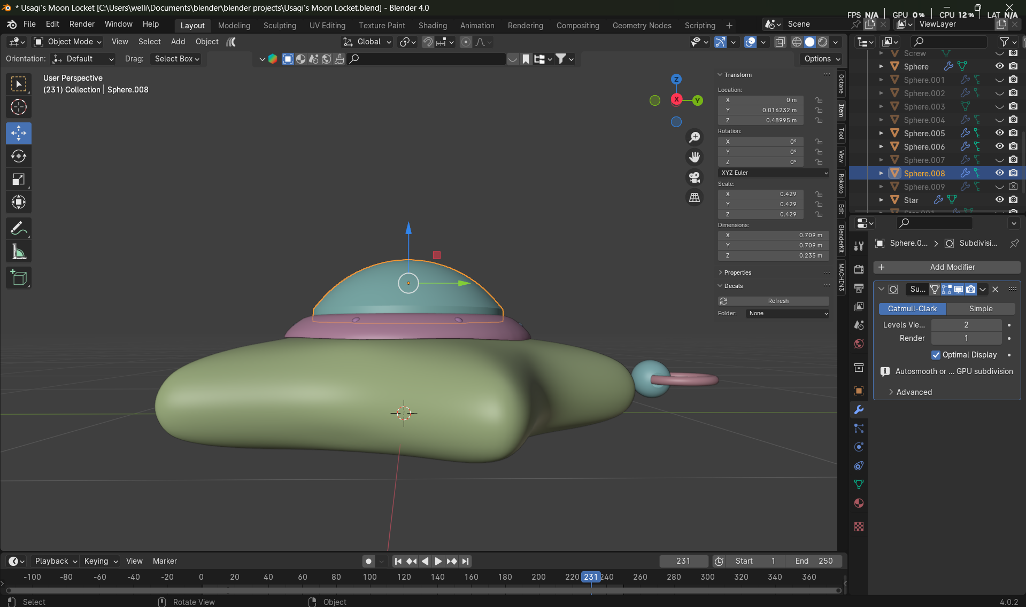This screenshot has height=607, width=1026.
Task: Hide Sphere.008 using its eye icon
Action: (x=999, y=173)
